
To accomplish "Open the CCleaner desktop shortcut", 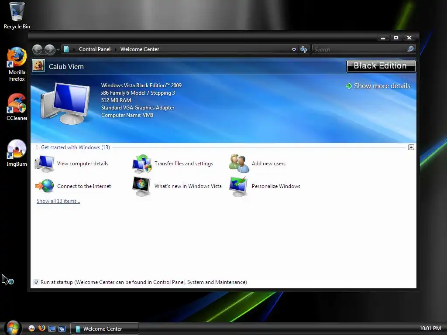I will 17,107.
